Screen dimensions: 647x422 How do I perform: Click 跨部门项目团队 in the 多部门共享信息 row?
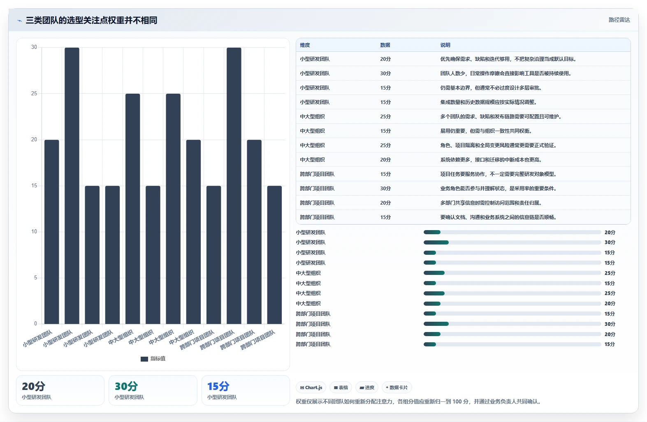[317, 203]
